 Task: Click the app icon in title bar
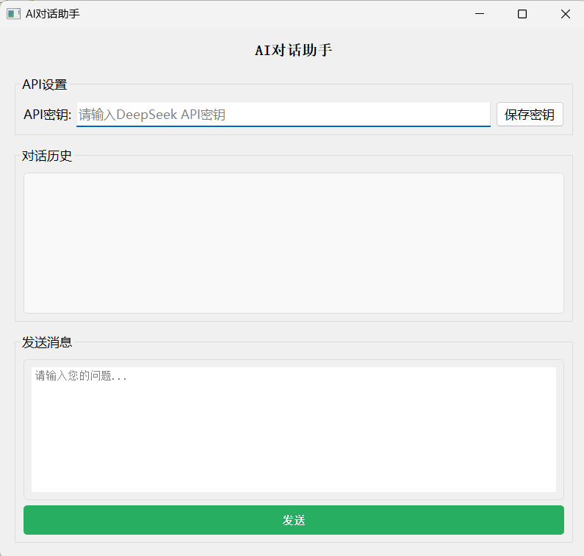pos(13,14)
